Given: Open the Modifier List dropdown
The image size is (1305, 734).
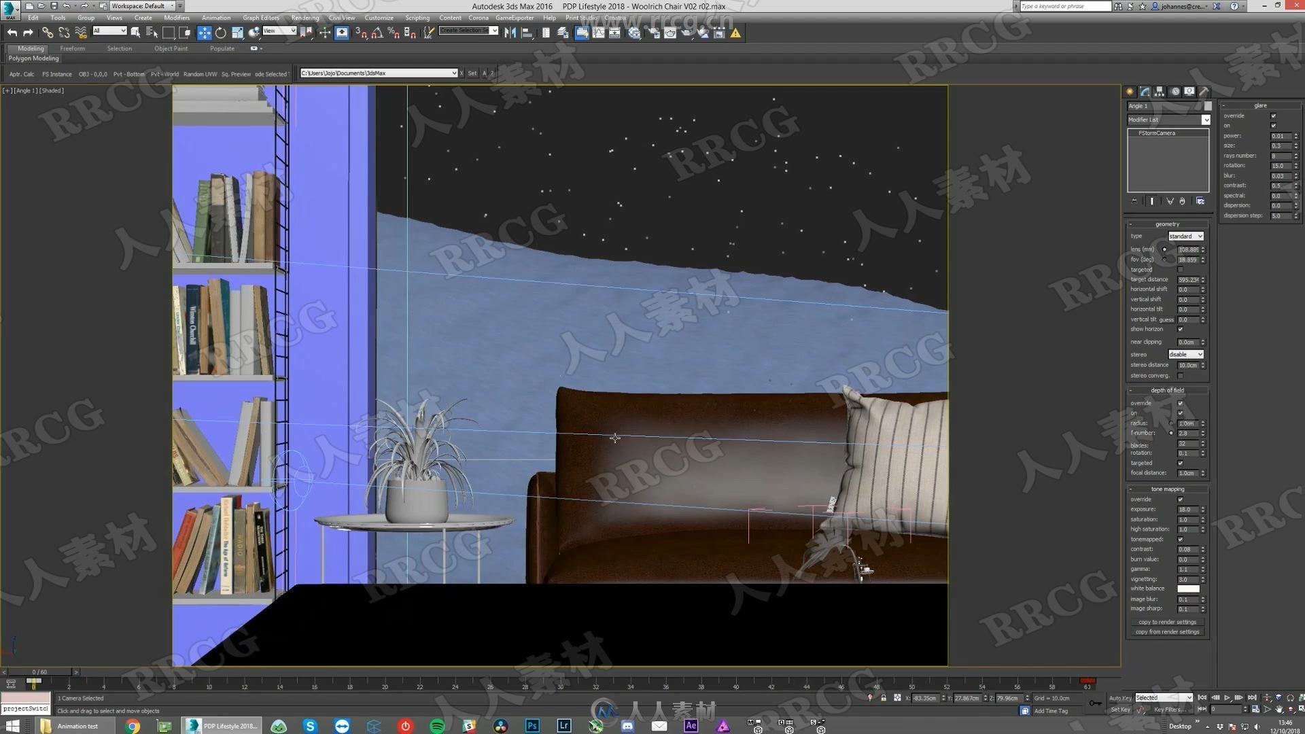Looking at the screenshot, I should (x=1168, y=120).
